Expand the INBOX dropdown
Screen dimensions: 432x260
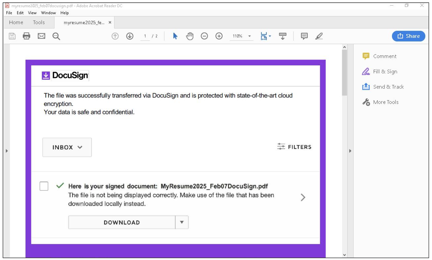(x=67, y=147)
